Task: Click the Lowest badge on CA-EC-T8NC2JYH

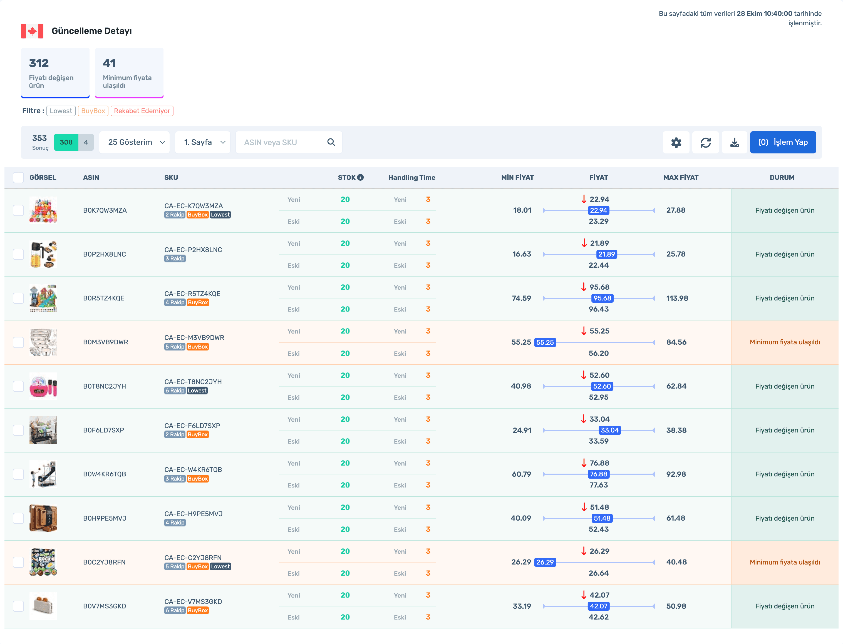Action: click(197, 391)
